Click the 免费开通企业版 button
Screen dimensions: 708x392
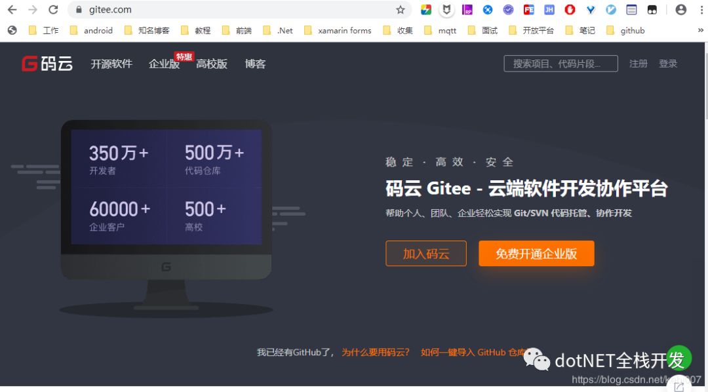pyautogui.click(x=536, y=253)
